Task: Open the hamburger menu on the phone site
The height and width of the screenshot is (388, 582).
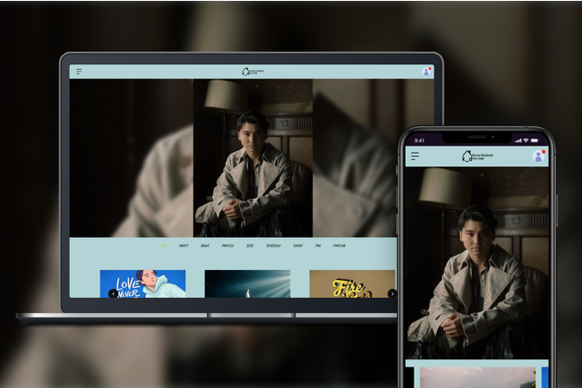Action: (x=415, y=156)
